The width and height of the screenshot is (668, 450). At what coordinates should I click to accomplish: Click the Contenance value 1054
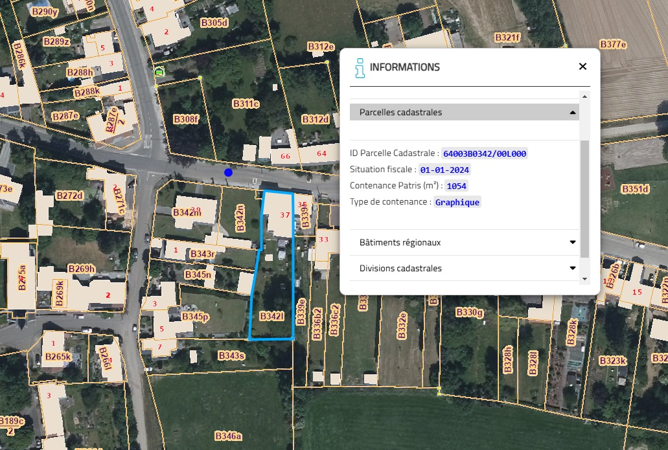coord(456,186)
